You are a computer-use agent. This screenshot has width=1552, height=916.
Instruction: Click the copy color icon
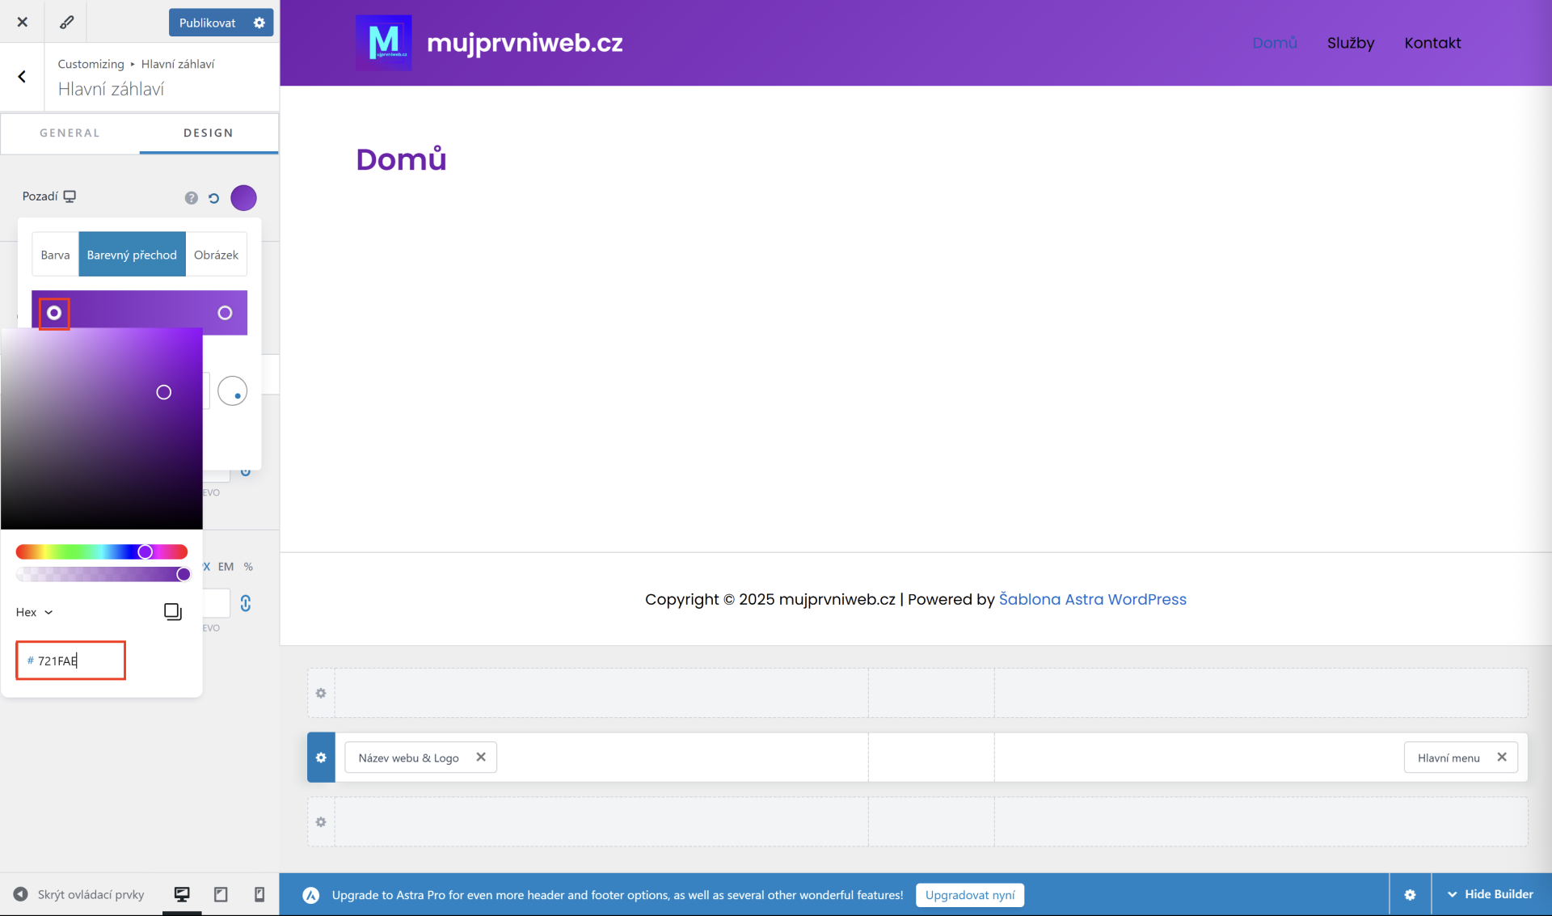pos(172,612)
